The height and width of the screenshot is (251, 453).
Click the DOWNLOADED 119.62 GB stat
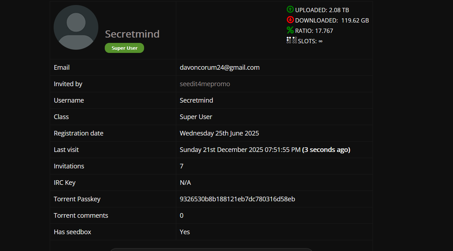coord(332,20)
